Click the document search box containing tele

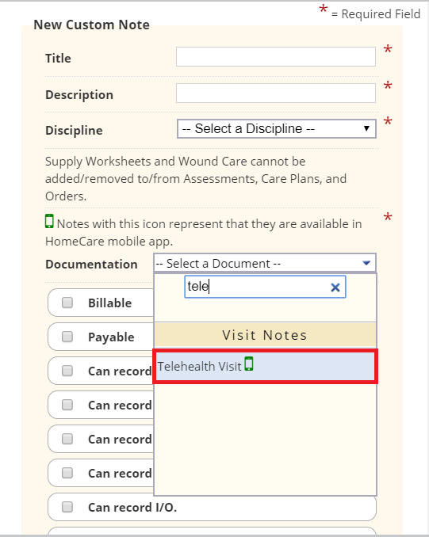pyautogui.click(x=265, y=287)
